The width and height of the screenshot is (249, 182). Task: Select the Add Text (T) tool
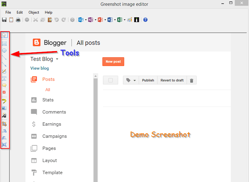[4, 78]
